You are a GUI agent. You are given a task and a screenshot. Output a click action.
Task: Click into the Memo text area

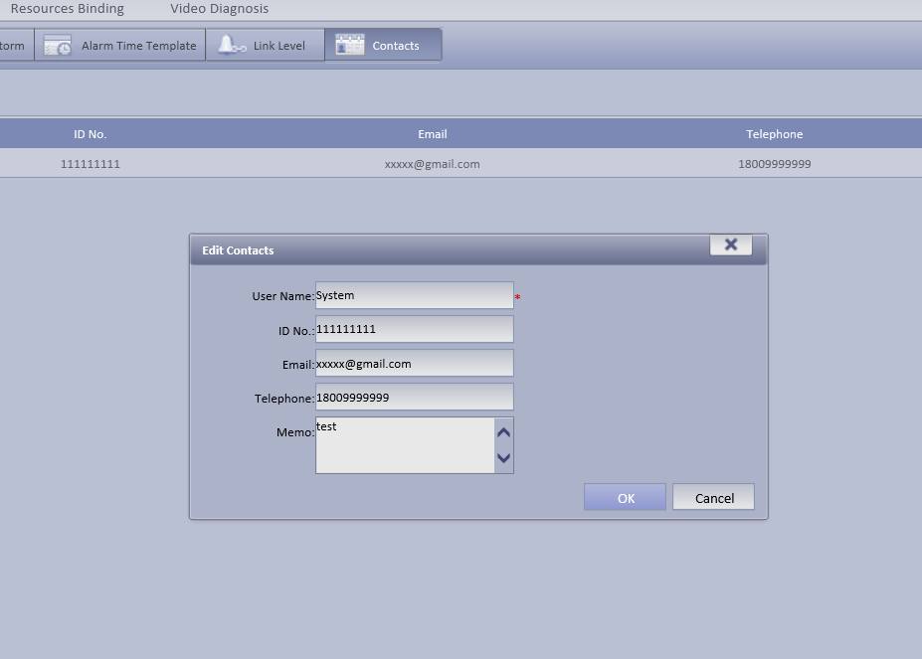tap(405, 445)
